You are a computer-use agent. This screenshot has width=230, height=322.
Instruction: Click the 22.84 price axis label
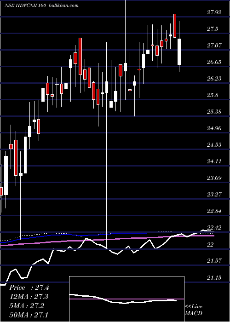[214, 211]
